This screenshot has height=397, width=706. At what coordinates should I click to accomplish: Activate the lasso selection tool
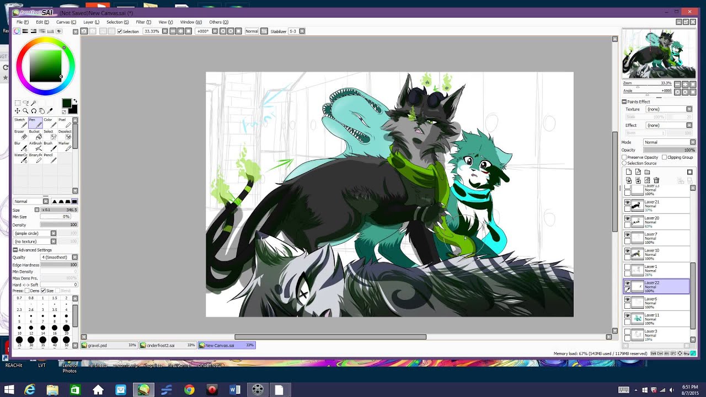(25, 103)
